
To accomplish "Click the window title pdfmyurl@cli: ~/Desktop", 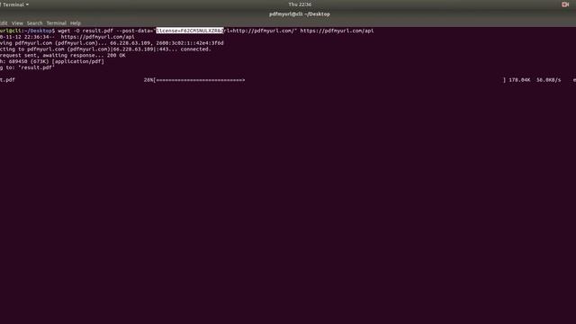I will point(300,14).
